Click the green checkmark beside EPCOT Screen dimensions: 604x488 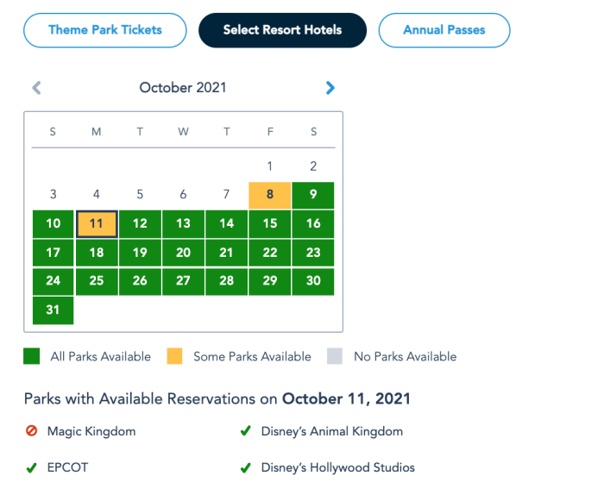coord(32,468)
